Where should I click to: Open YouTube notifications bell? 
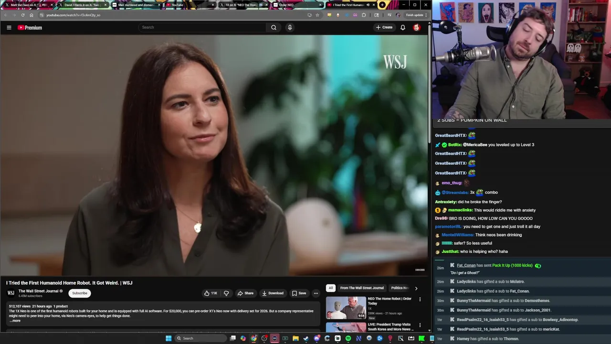coord(403,28)
